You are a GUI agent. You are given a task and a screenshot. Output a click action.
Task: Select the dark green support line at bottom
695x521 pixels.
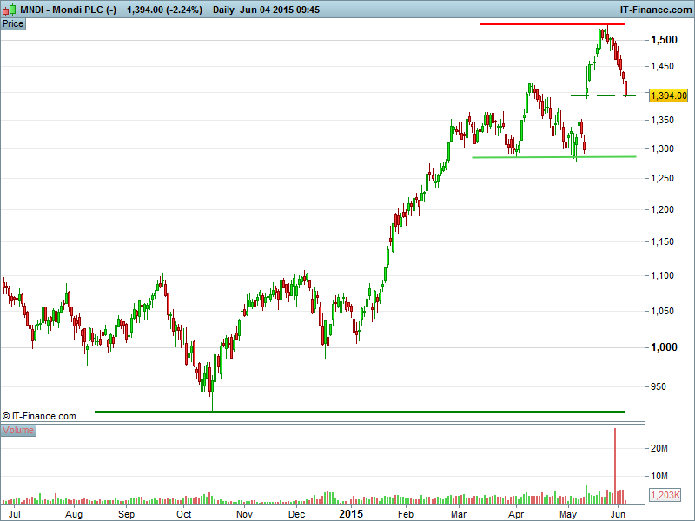tap(359, 412)
